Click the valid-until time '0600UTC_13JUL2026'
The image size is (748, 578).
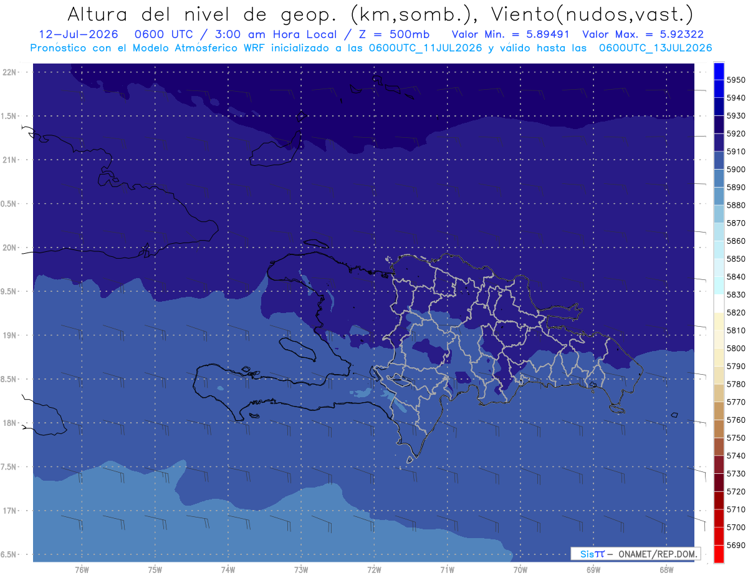pos(656,48)
